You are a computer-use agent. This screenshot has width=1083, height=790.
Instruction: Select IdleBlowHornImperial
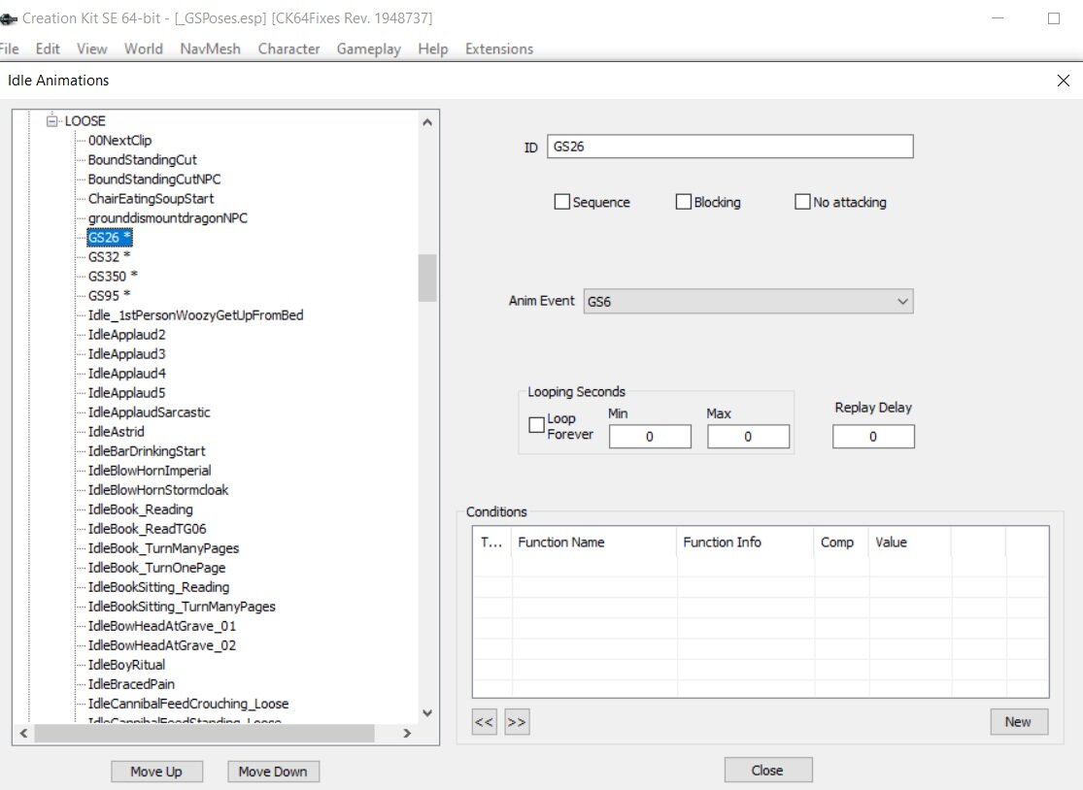[150, 471]
